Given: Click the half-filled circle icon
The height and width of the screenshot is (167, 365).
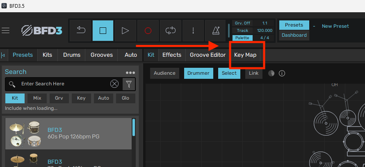Looking at the screenshot, I should (x=271, y=73).
